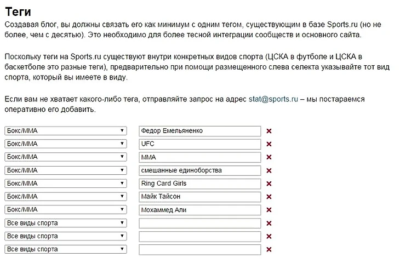Expand sport selector next to UFC
The height and width of the screenshot is (269, 400).
(x=65, y=144)
